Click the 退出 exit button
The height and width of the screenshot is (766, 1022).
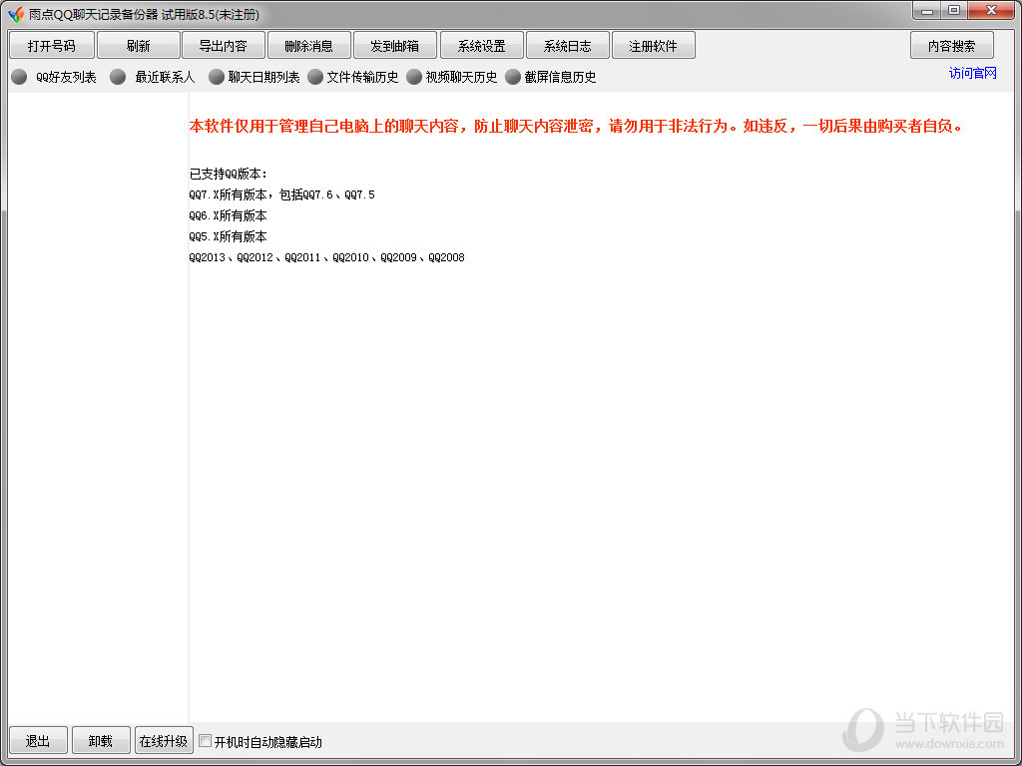click(38, 741)
